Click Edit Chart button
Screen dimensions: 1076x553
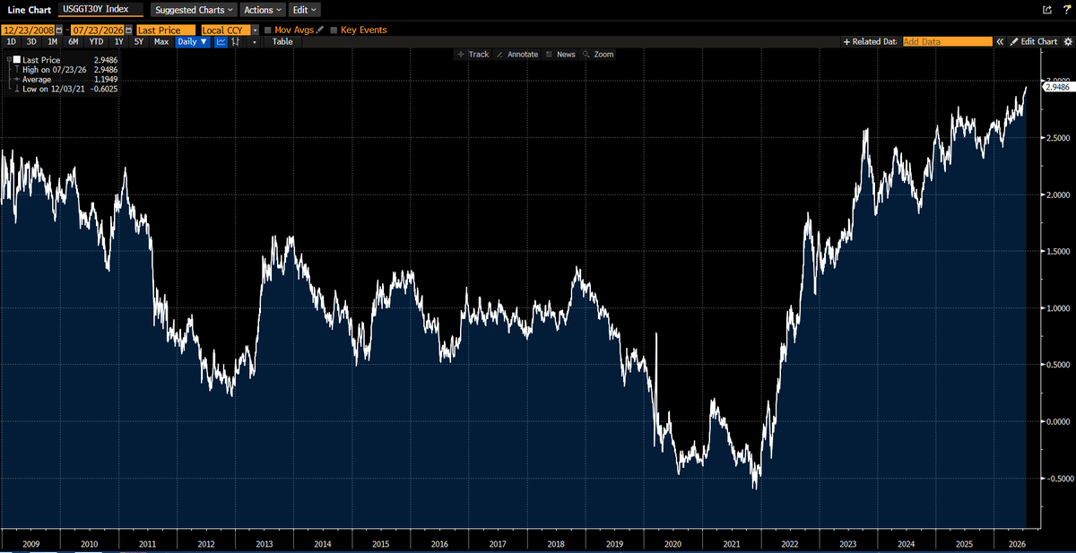tap(1034, 41)
